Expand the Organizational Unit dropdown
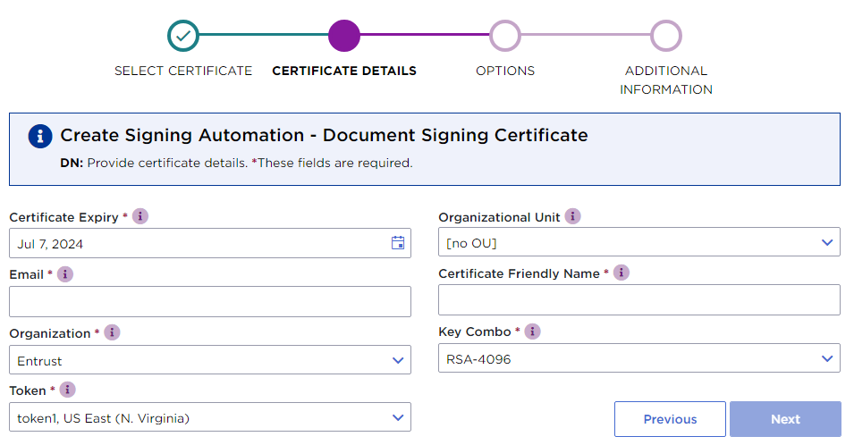 pos(639,242)
